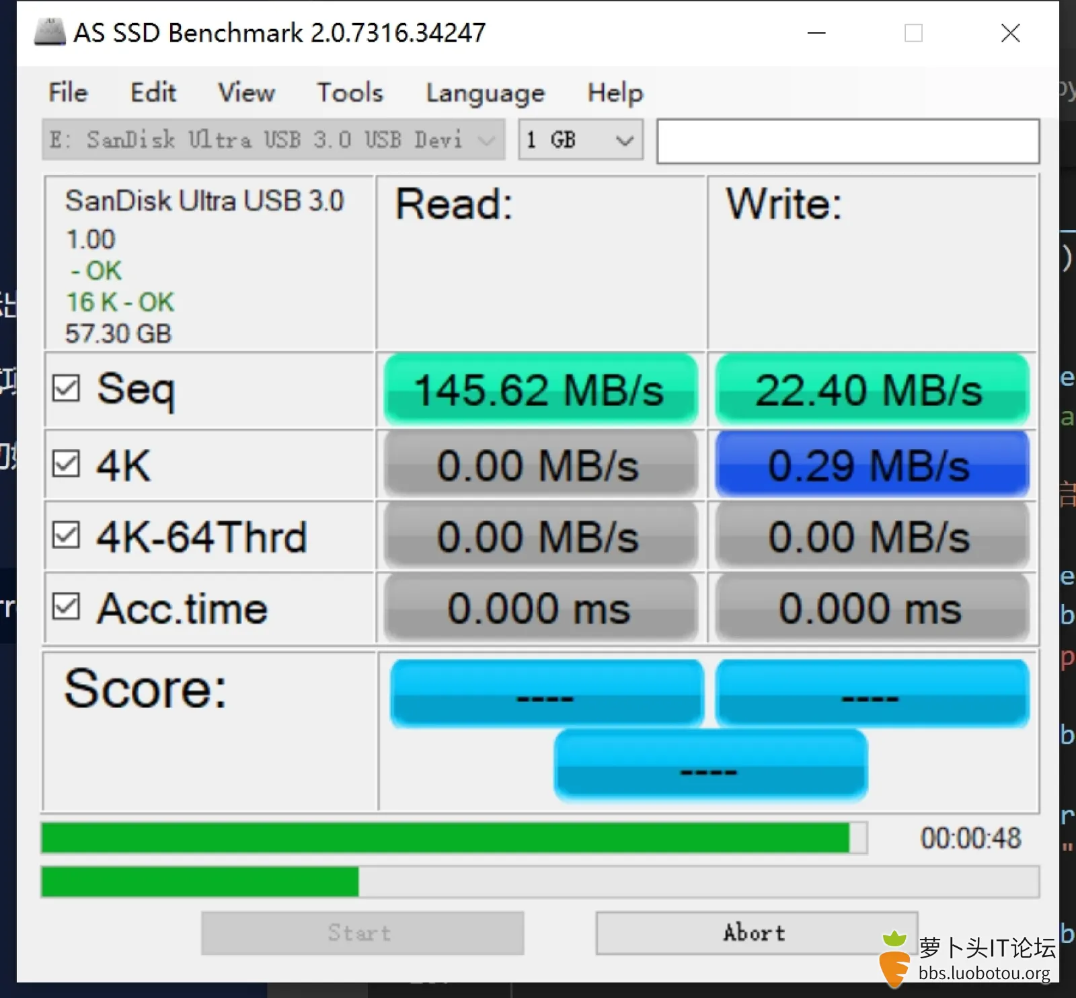Click the 16 K - OK alignment text
Screen dimensions: 1076x998
click(120, 303)
